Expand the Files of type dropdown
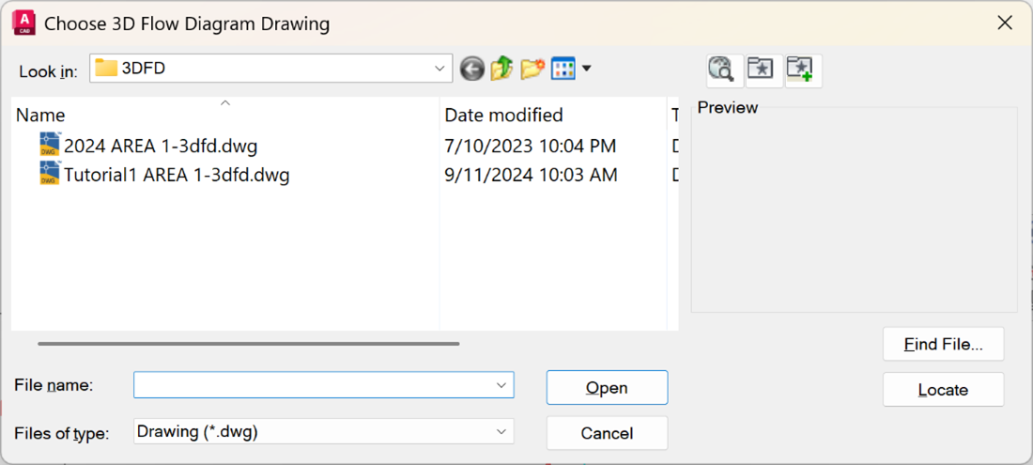The height and width of the screenshot is (465, 1033). click(x=501, y=432)
